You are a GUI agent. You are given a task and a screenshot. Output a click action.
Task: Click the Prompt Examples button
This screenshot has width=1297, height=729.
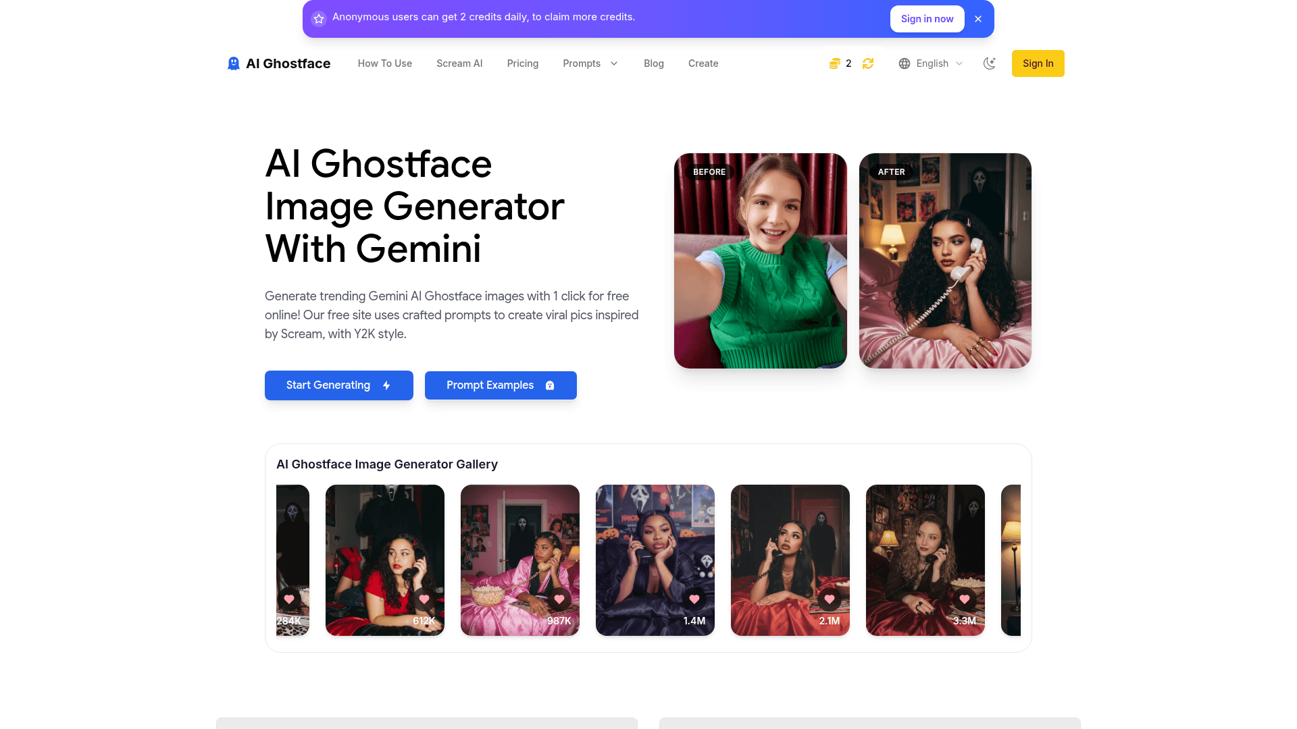[x=501, y=385]
